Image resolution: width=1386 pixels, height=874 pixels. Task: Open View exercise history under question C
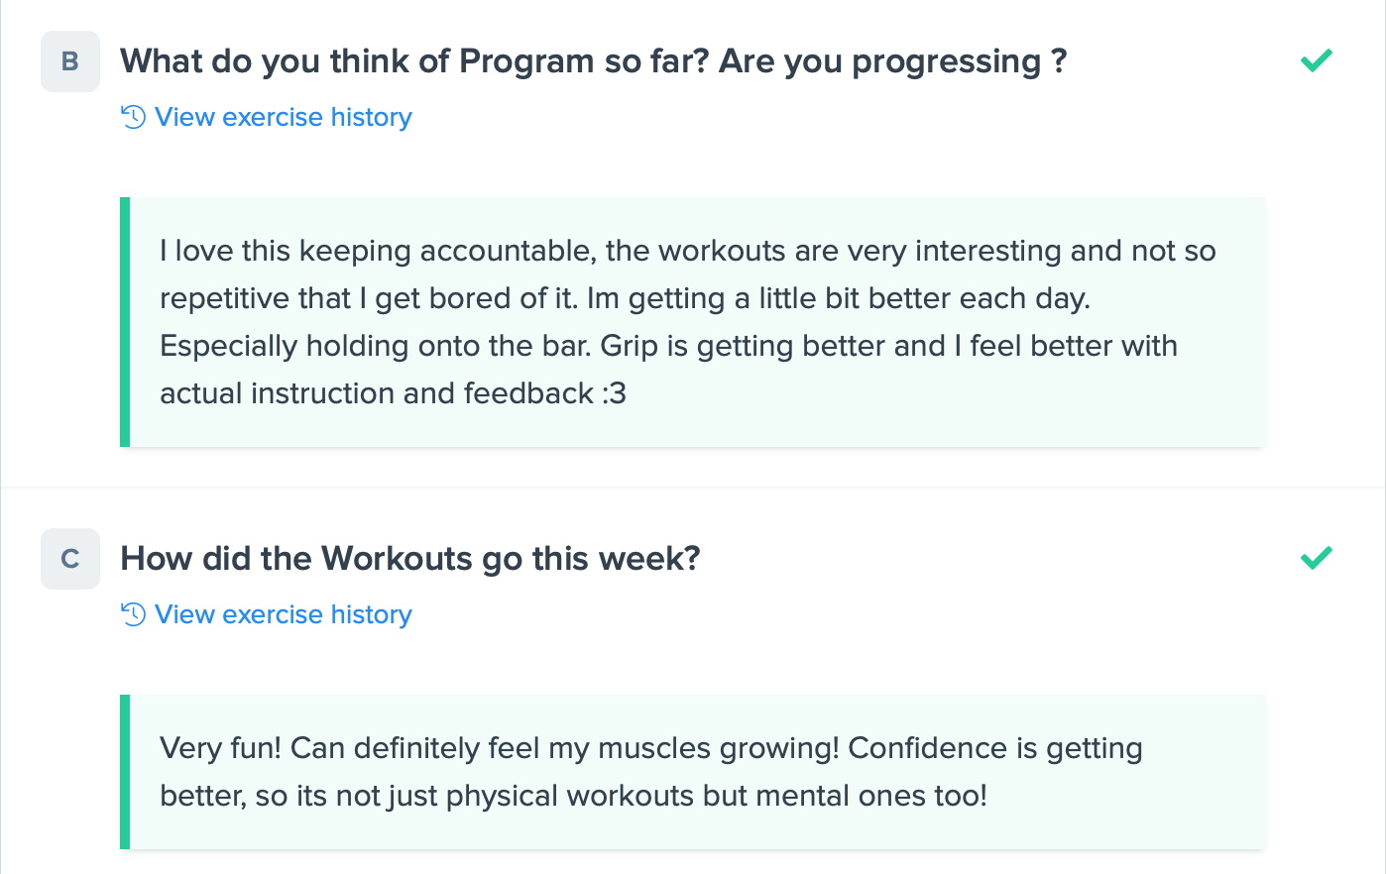tap(283, 614)
